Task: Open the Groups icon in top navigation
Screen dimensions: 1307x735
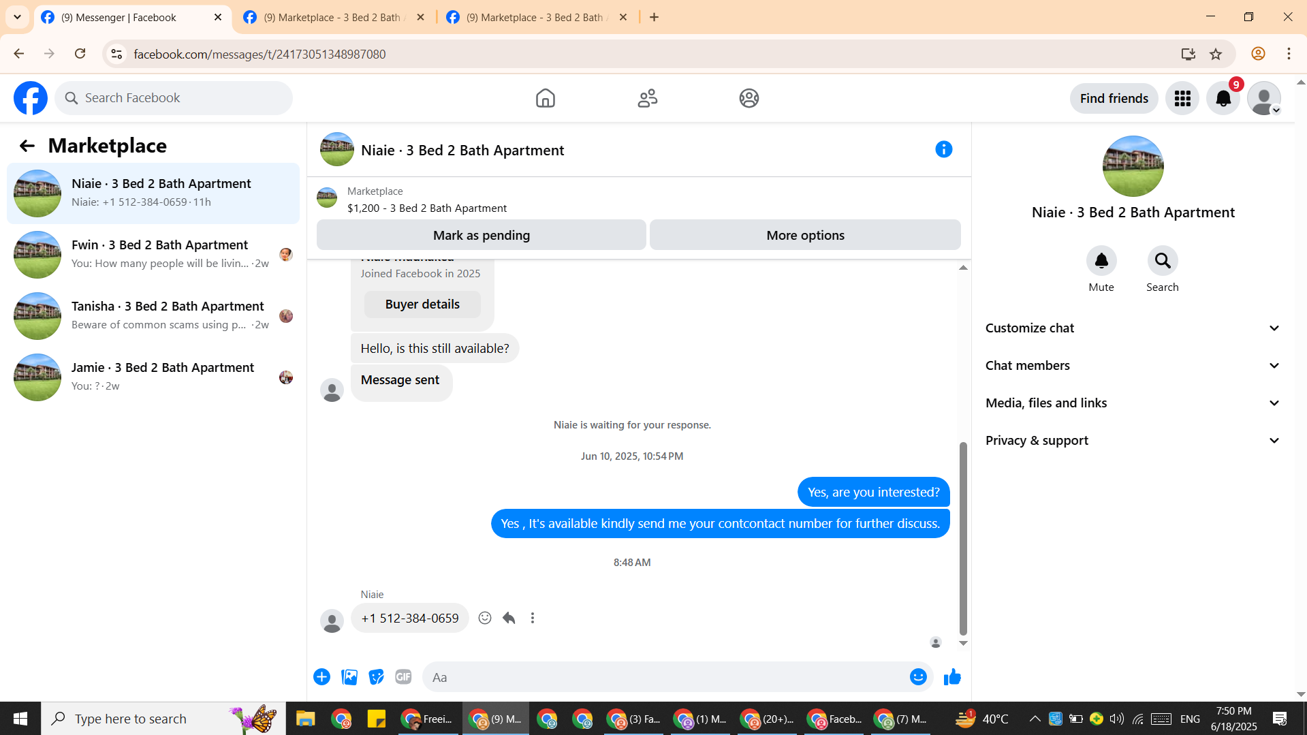Action: [x=749, y=98]
